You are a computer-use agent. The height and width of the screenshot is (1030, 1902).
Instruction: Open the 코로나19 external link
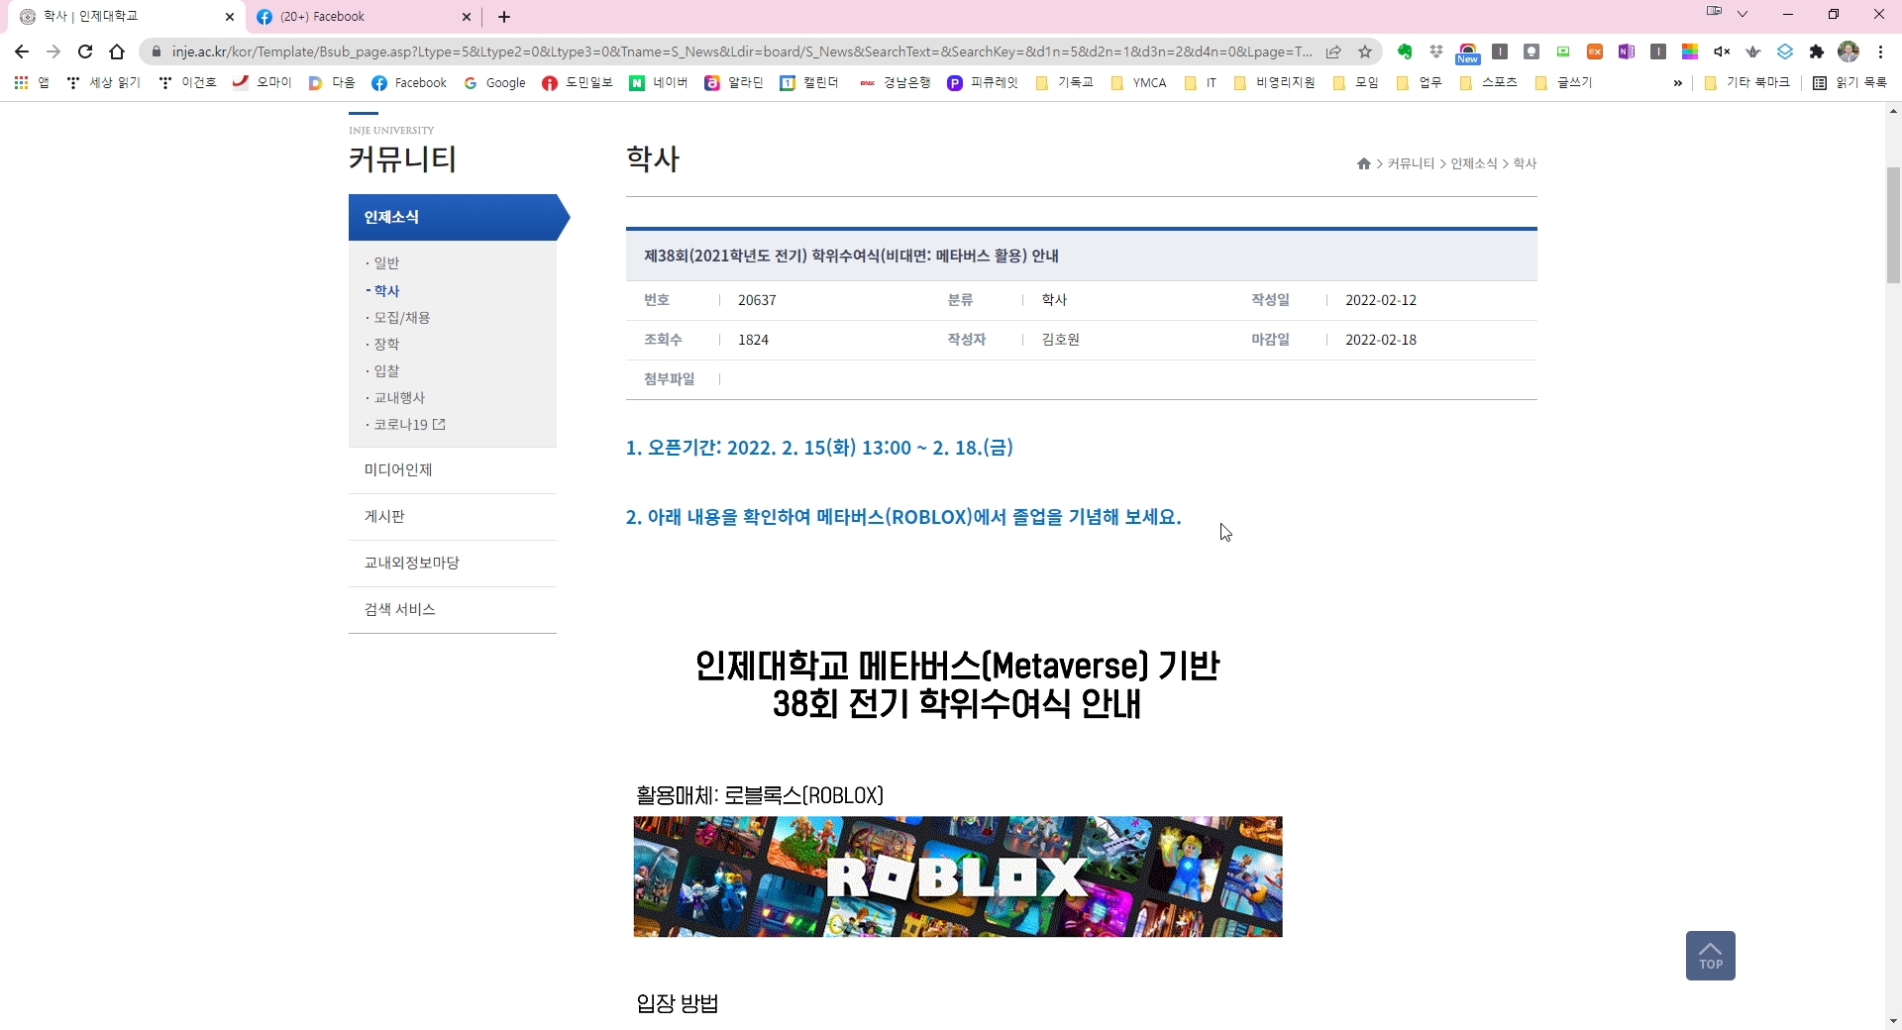click(x=408, y=425)
